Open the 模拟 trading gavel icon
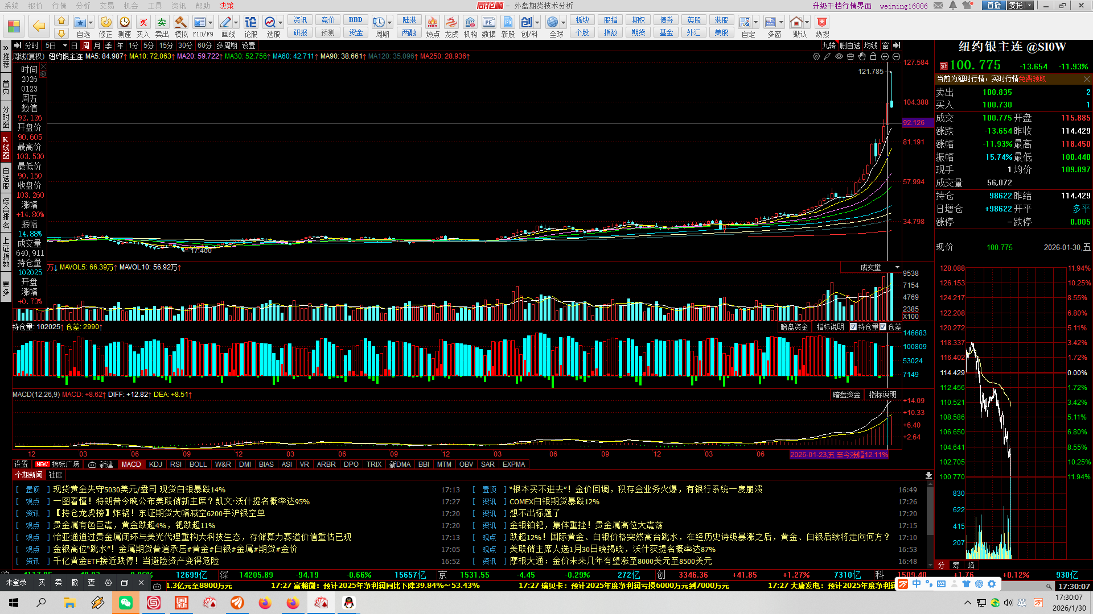This screenshot has height=614, width=1093. [x=180, y=23]
